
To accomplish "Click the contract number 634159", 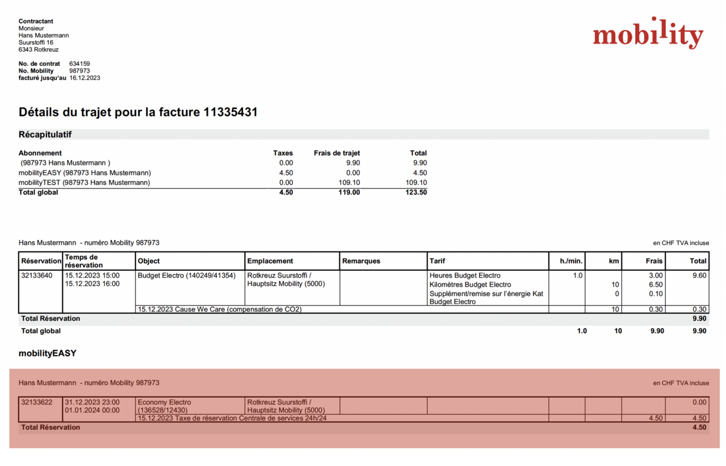I will pyautogui.click(x=80, y=63).
